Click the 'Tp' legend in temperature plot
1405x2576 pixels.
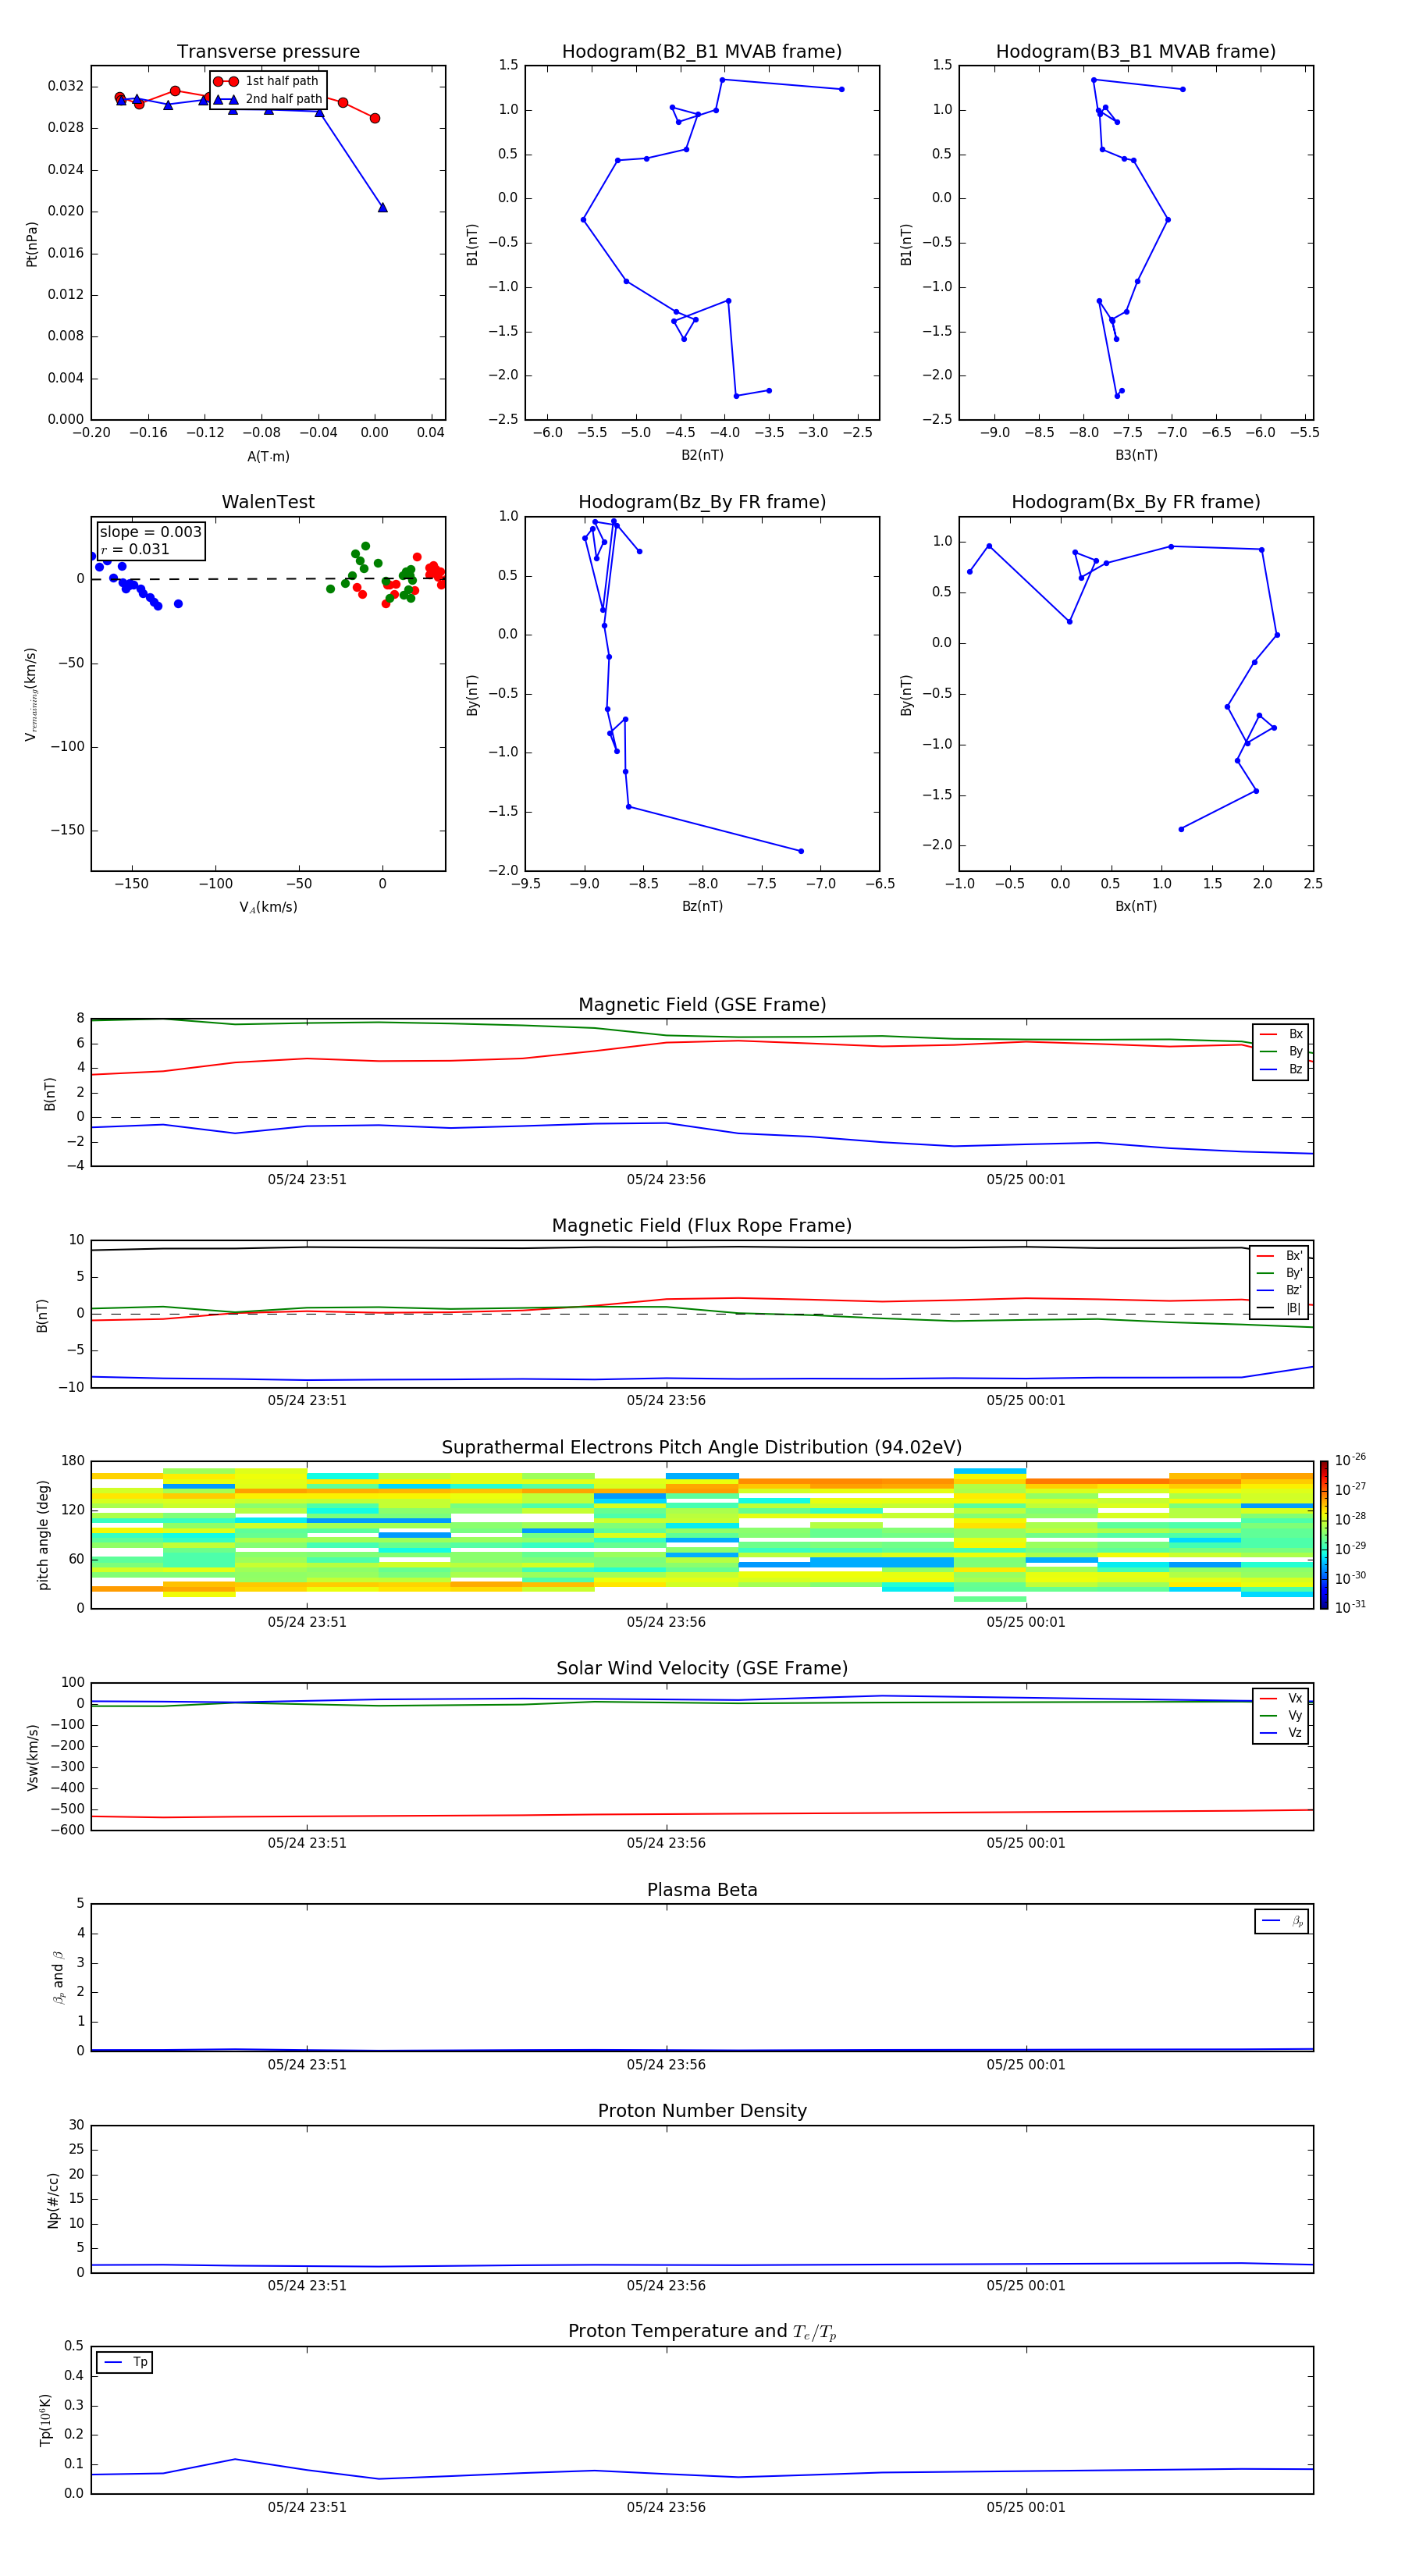click(124, 2362)
